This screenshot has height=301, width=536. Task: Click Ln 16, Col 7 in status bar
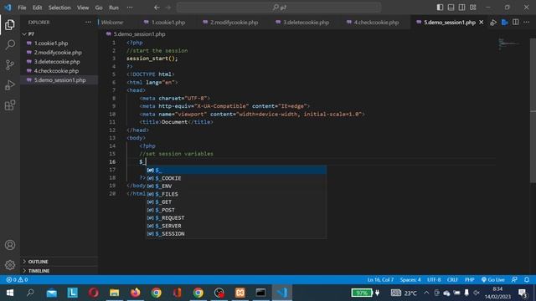pos(380,279)
